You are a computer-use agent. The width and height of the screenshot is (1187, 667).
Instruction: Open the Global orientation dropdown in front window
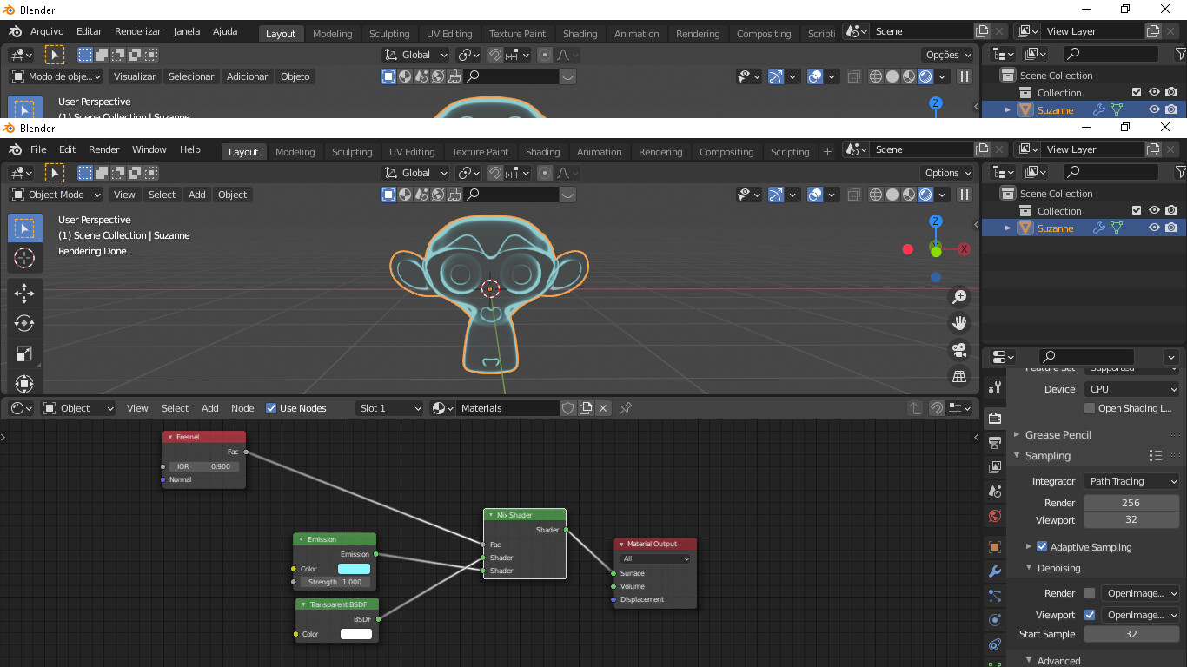[415, 173]
